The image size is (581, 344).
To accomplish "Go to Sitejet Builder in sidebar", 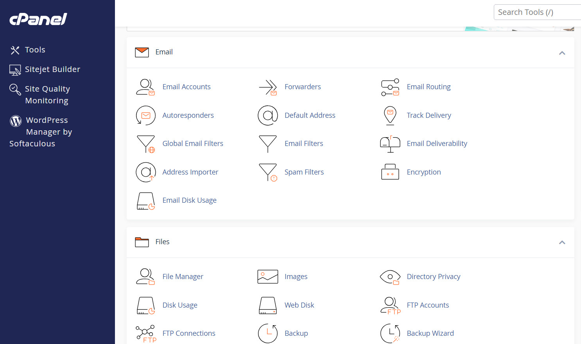I will pos(52,69).
